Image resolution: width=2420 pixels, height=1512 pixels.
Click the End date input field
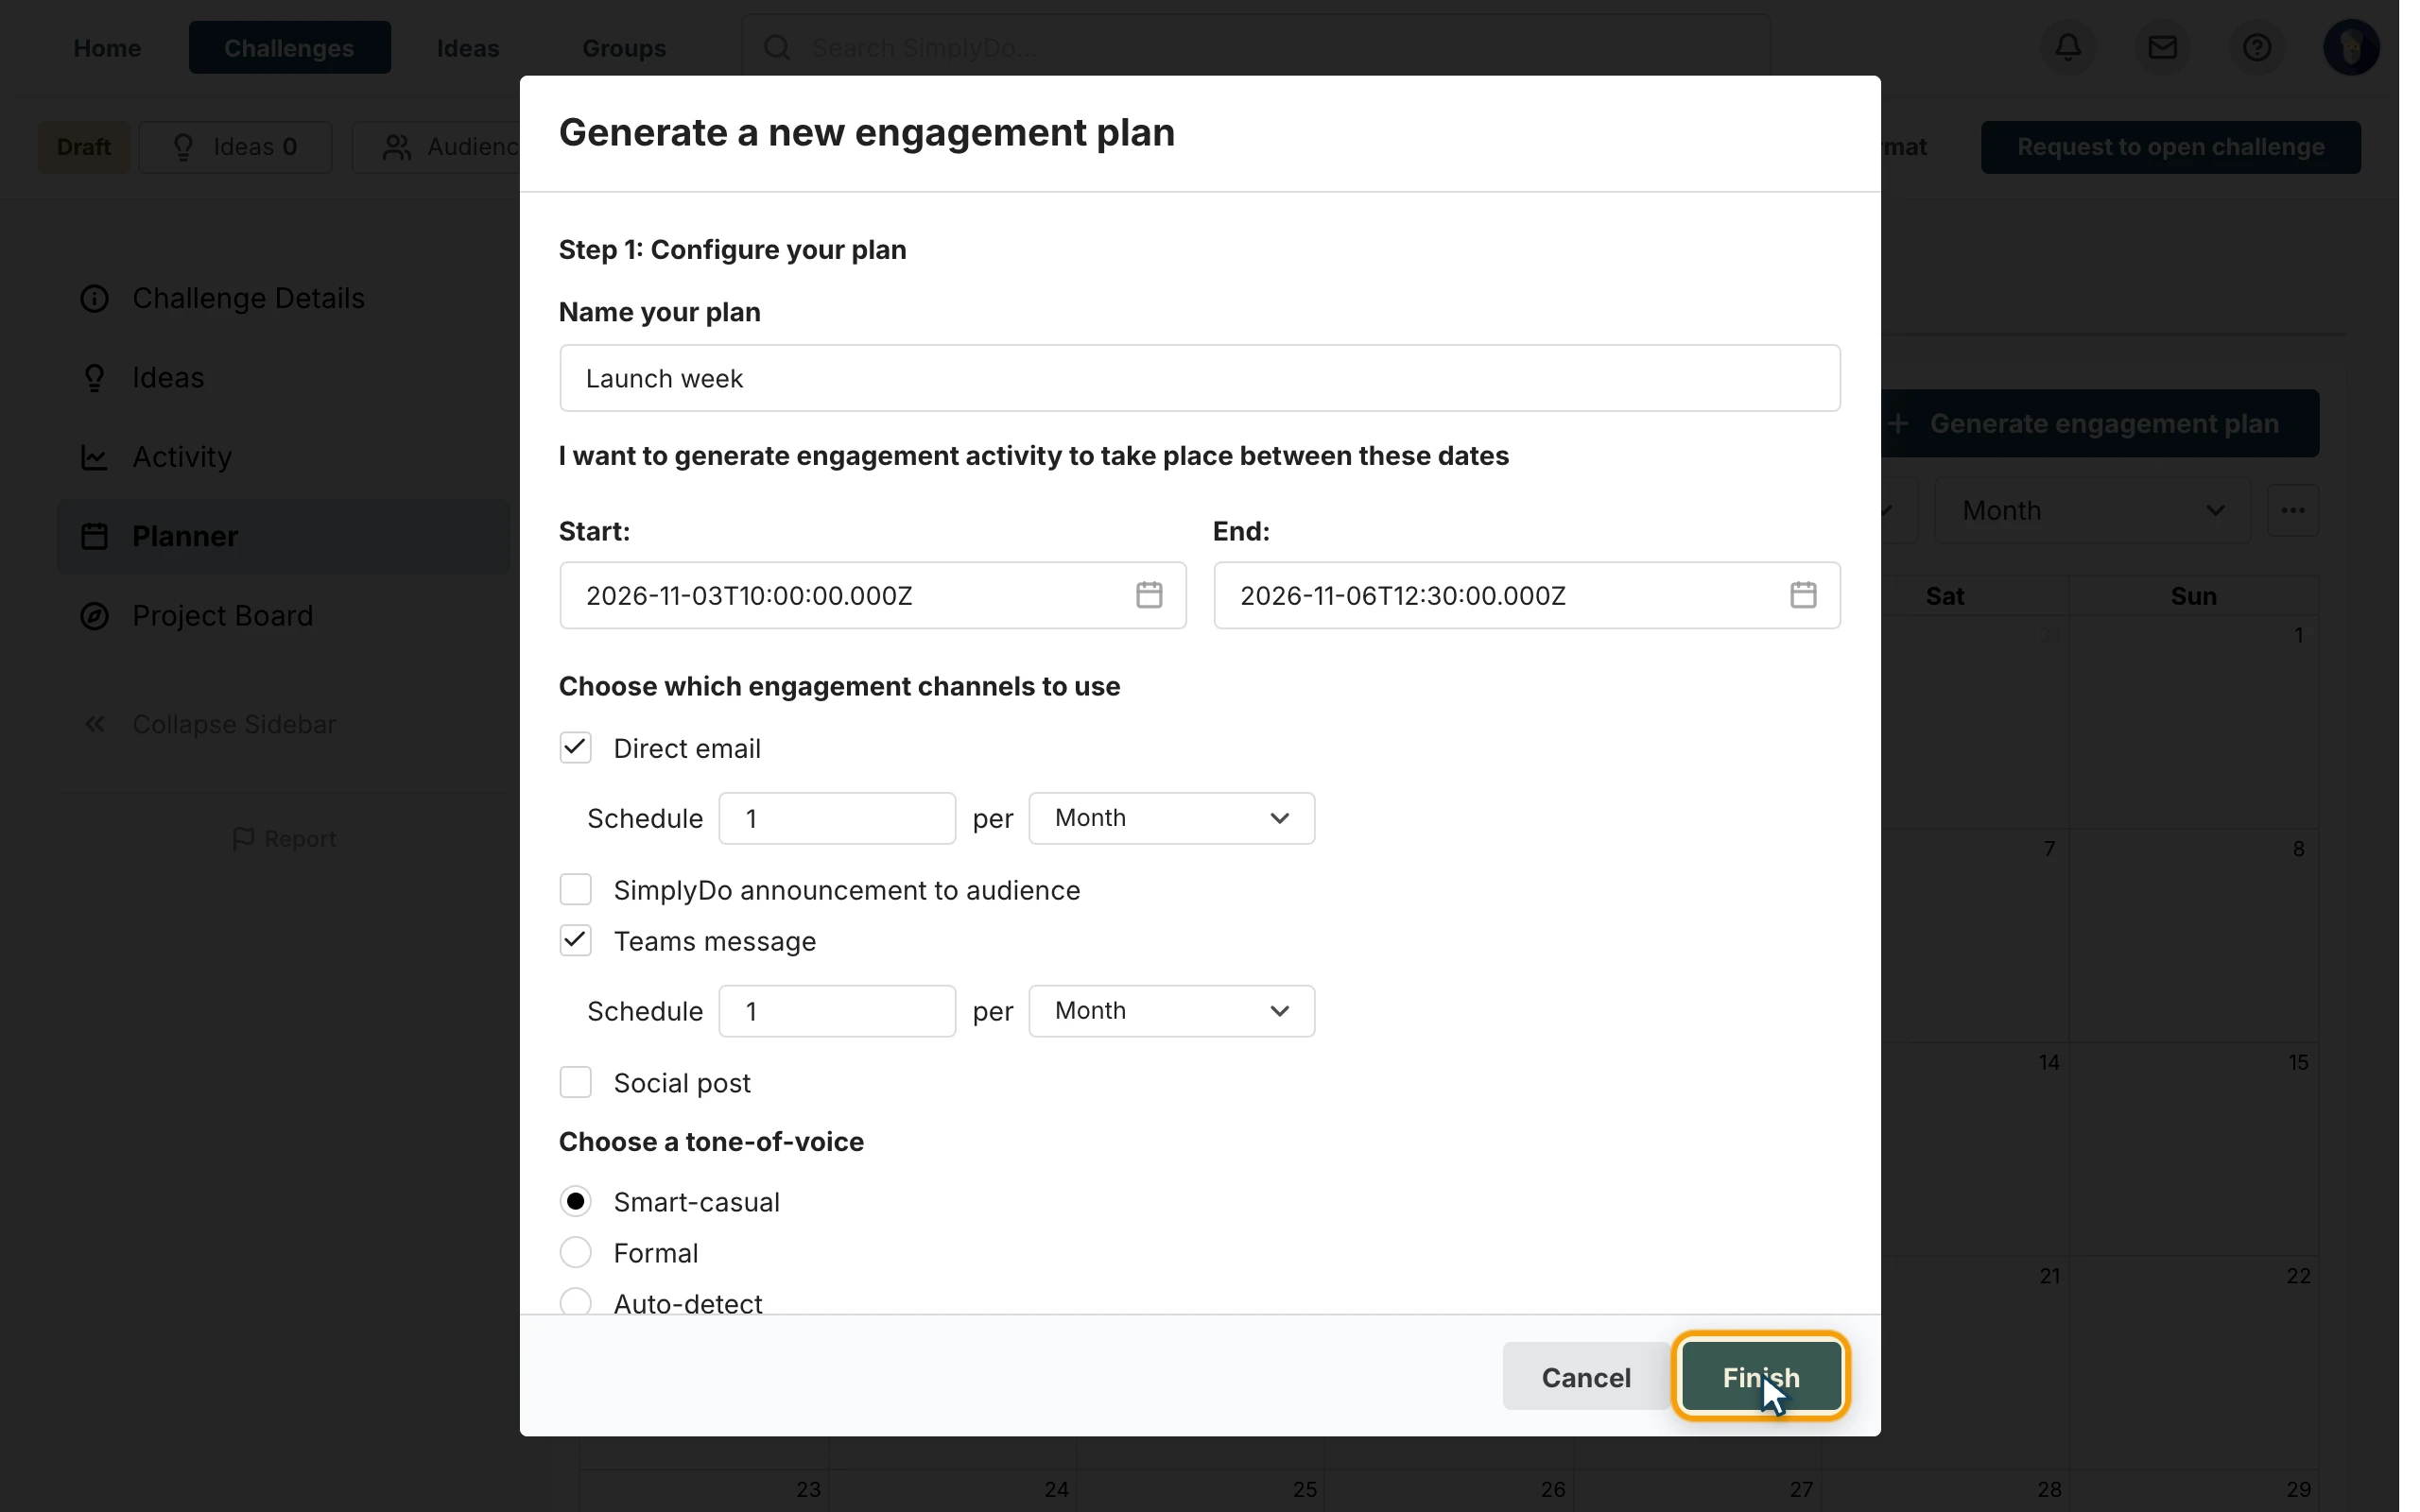[x=1526, y=596]
